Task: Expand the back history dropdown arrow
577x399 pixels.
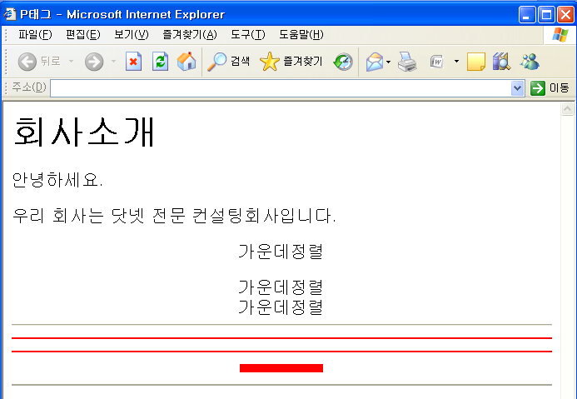Action: click(x=72, y=62)
